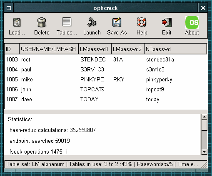Click the endpoint searched 59019 line

point(40,141)
